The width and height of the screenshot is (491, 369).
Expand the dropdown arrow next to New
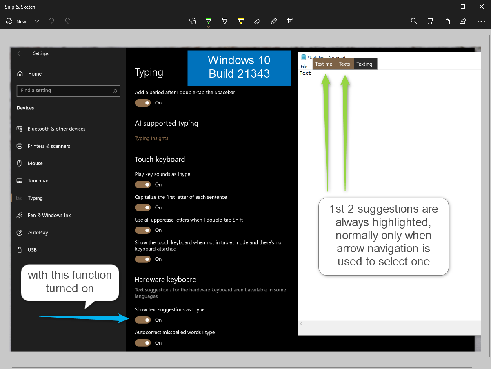[x=37, y=21]
